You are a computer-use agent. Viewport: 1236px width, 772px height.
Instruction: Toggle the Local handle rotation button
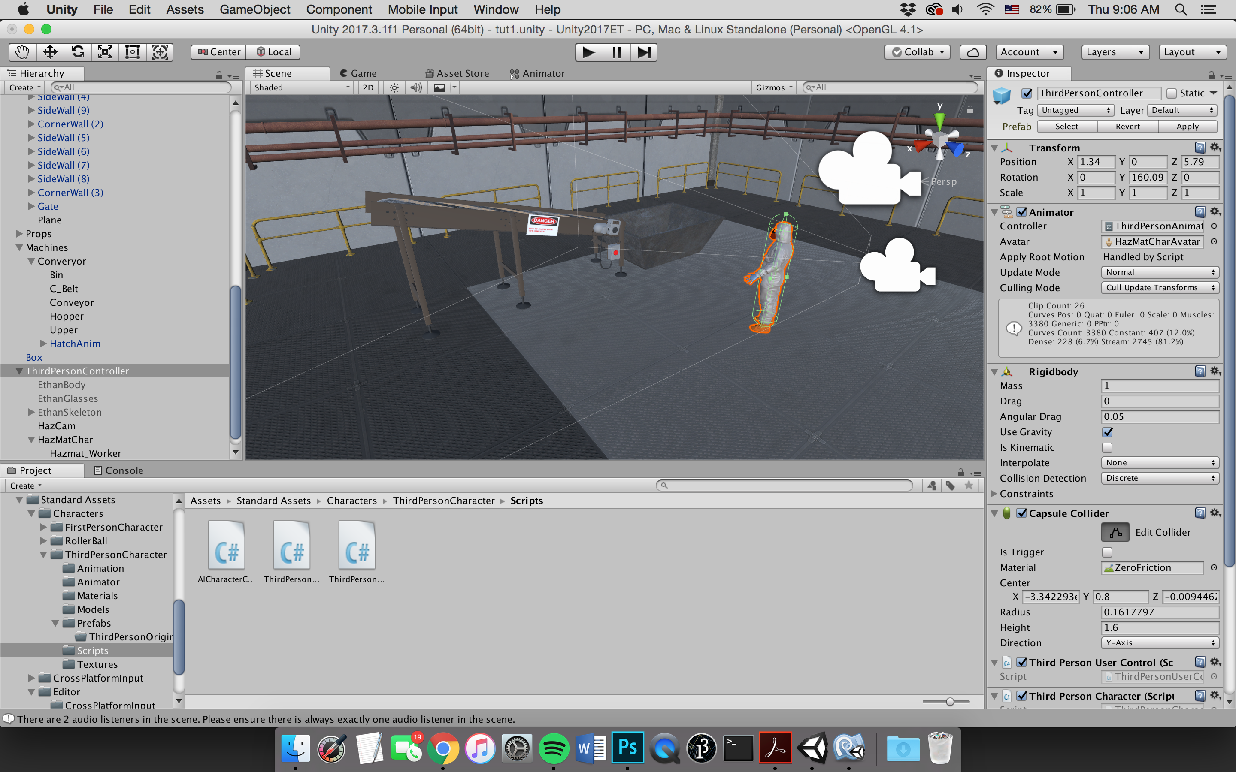[x=273, y=52]
